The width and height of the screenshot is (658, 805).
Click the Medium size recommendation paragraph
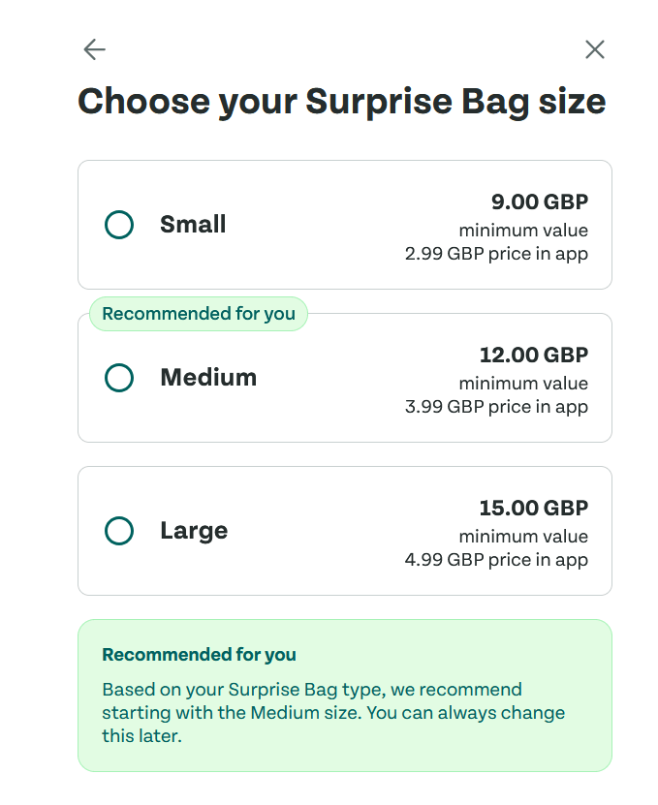point(332,713)
